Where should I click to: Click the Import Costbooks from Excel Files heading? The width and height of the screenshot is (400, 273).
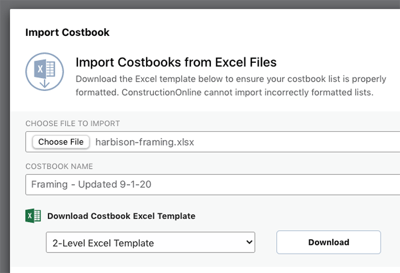[176, 62]
